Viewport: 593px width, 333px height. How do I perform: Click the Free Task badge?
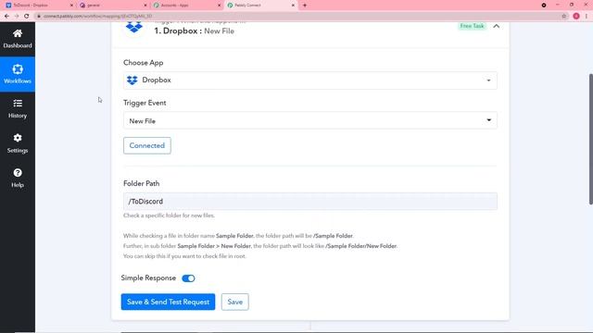click(472, 26)
